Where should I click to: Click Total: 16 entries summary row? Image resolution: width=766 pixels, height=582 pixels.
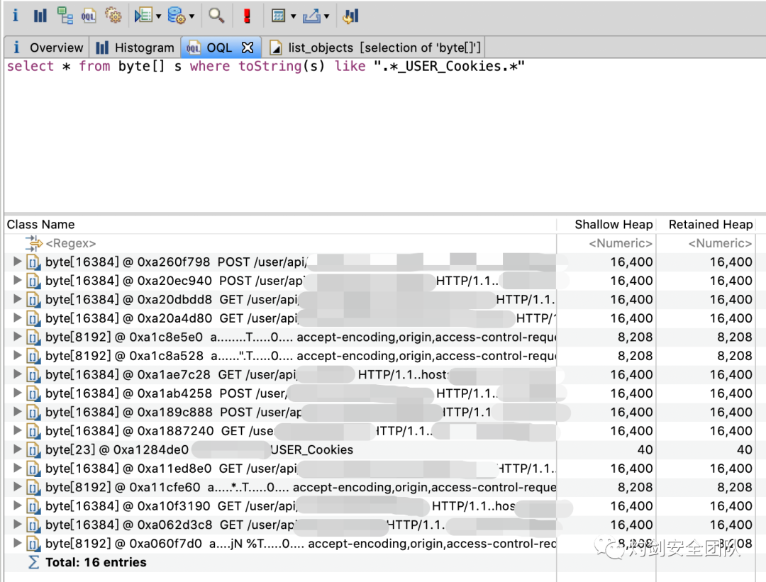coord(96,562)
